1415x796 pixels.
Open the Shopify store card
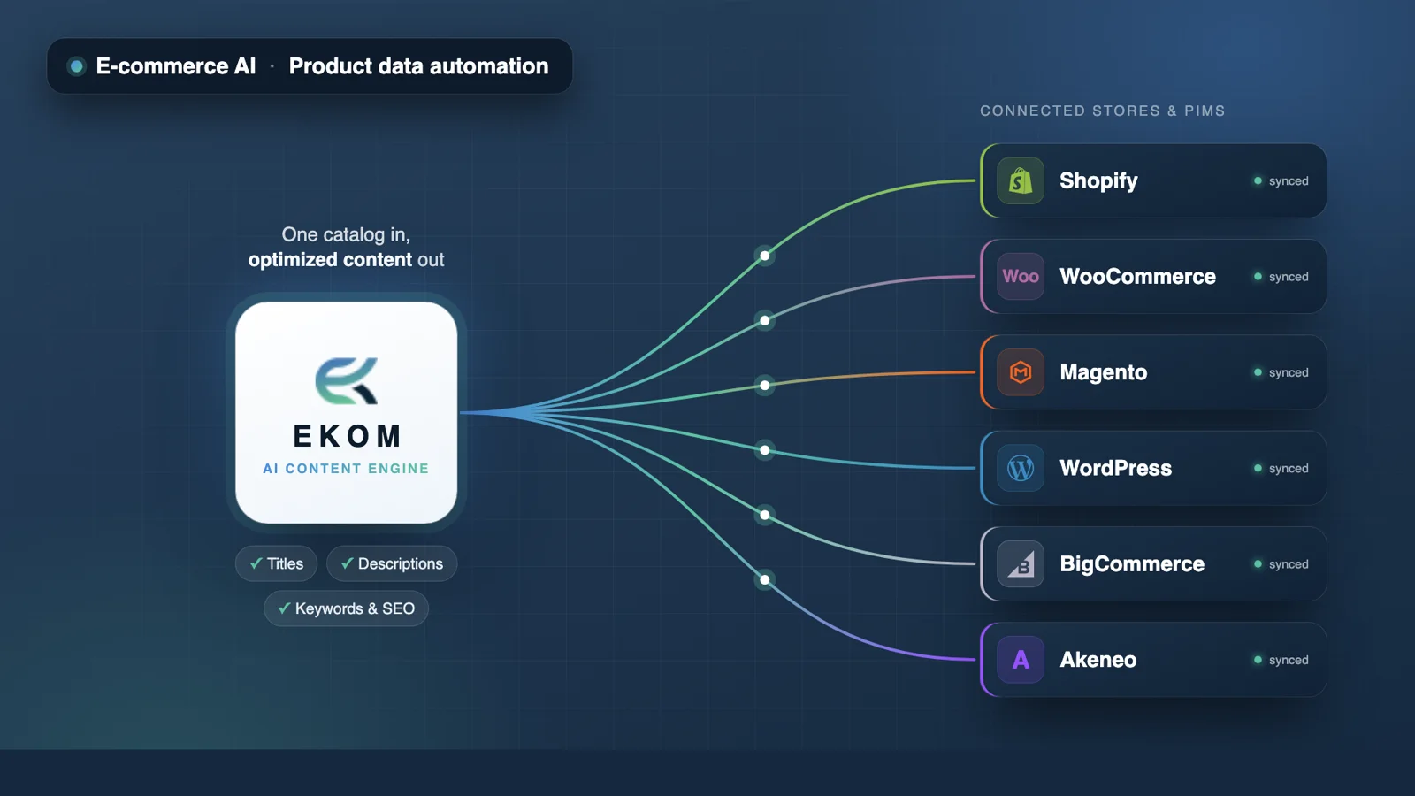tap(1153, 180)
